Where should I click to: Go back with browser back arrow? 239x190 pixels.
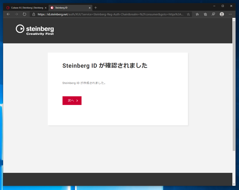pyautogui.click(x=8, y=14)
